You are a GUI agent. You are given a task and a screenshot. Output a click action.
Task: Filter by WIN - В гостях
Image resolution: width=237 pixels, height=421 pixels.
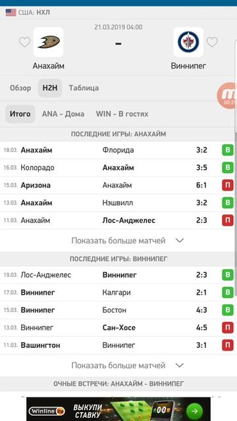pos(122,114)
